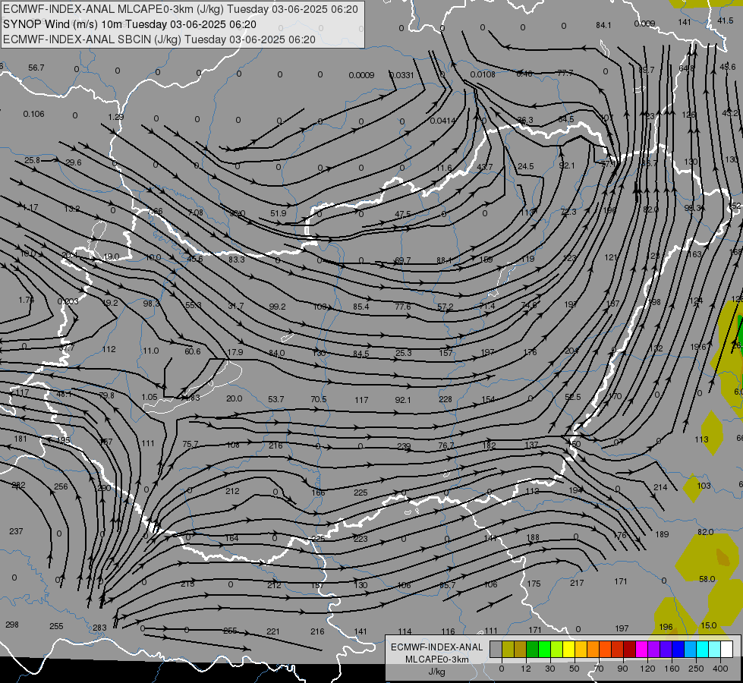Click the map value 217
This screenshot has width=743, height=683.
pyautogui.click(x=577, y=583)
